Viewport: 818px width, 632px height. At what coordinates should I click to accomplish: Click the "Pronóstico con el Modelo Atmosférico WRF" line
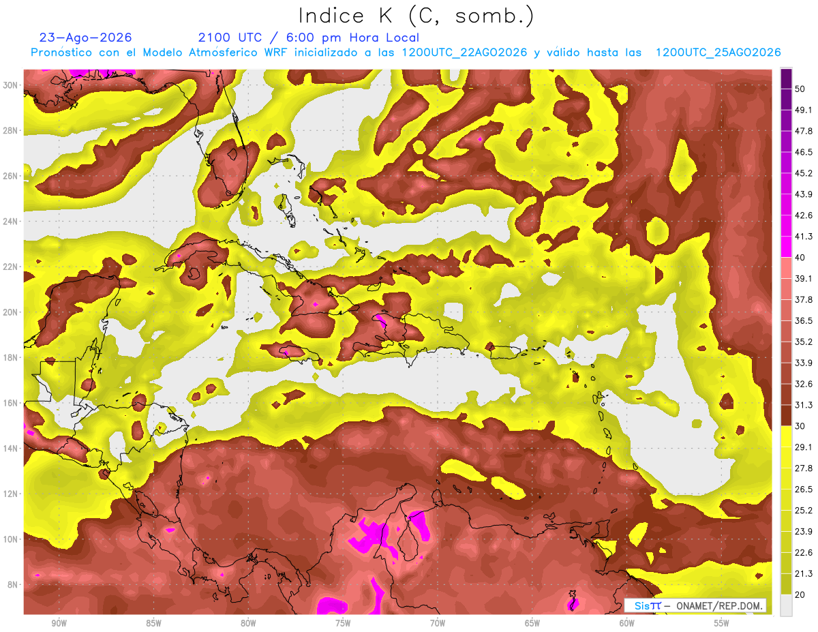[x=406, y=52]
